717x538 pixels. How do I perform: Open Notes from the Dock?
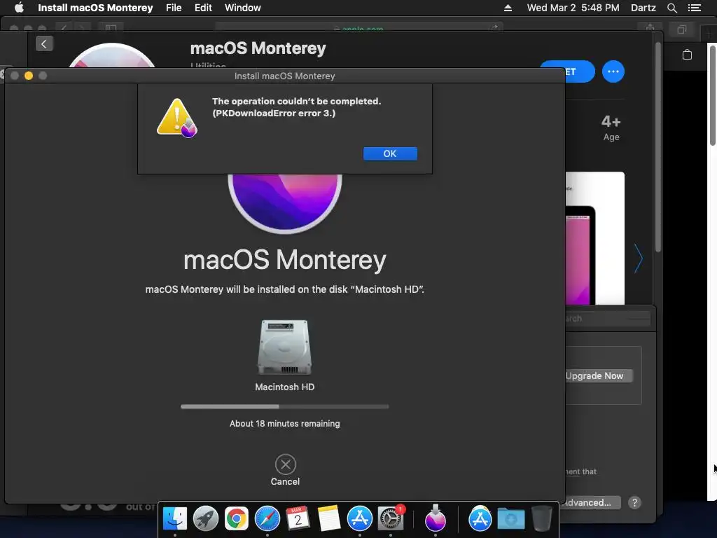coord(329,519)
